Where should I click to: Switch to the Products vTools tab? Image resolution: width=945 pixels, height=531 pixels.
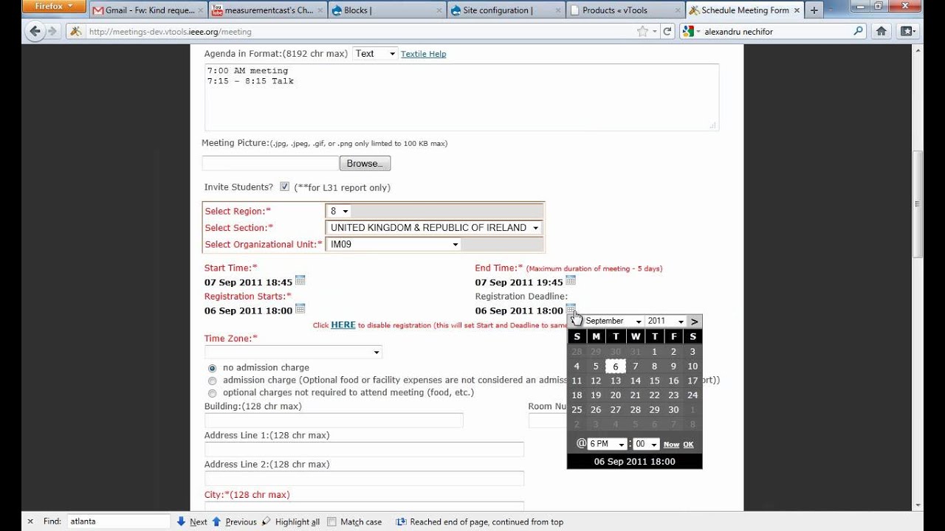coord(625,10)
